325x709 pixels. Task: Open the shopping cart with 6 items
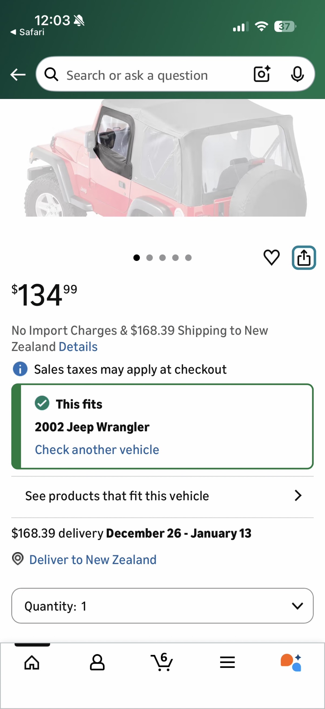coord(162,662)
